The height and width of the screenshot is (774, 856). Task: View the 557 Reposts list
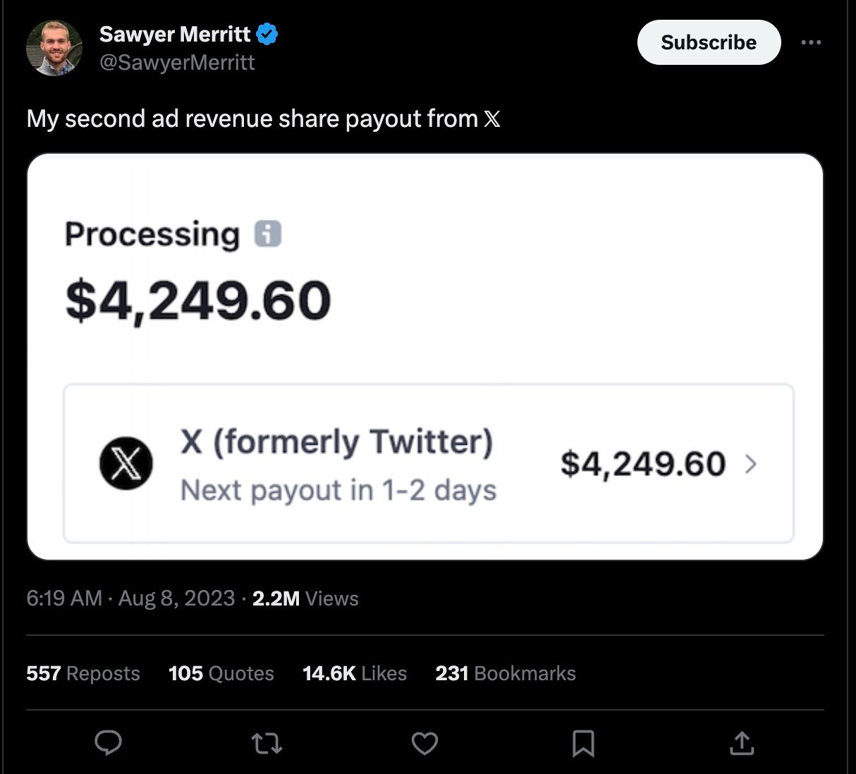point(82,673)
